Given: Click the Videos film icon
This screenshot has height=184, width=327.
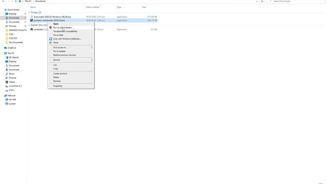Looking at the screenshot, I should point(7,82).
